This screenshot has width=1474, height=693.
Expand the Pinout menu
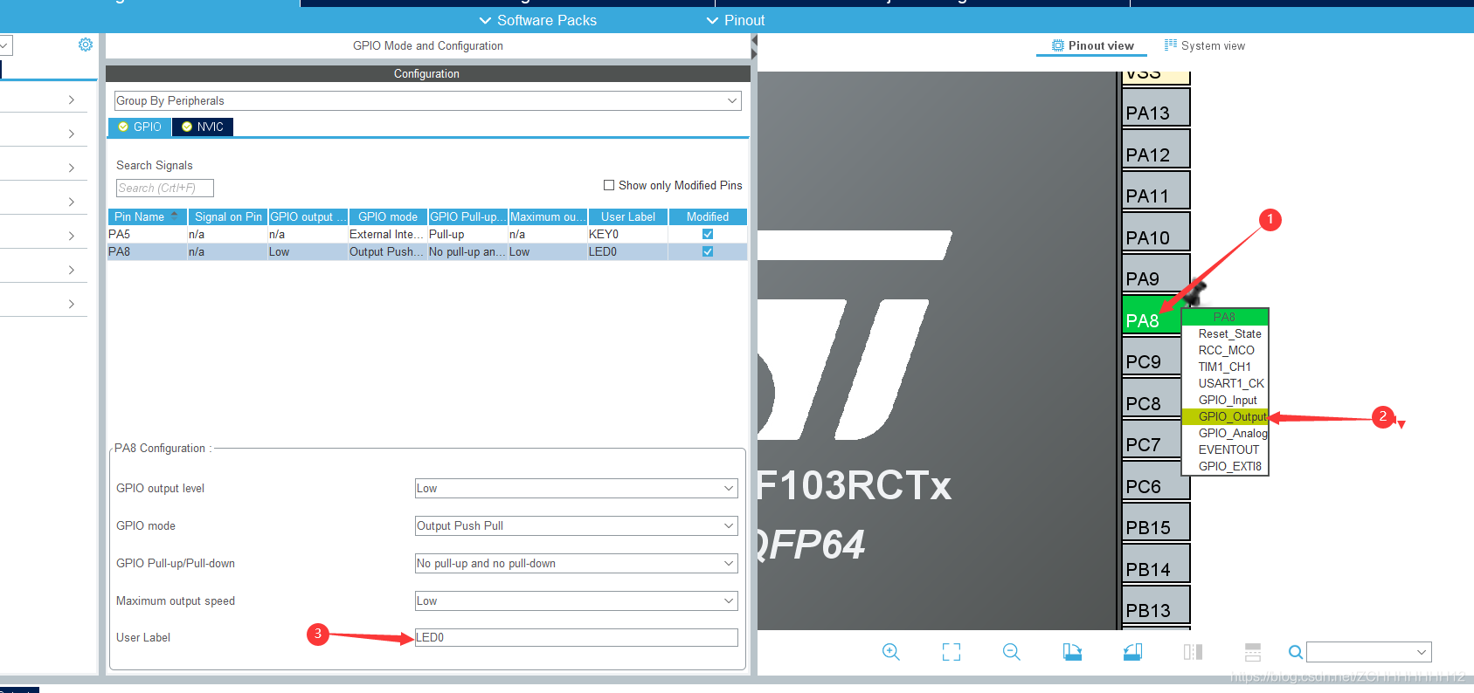pos(736,20)
